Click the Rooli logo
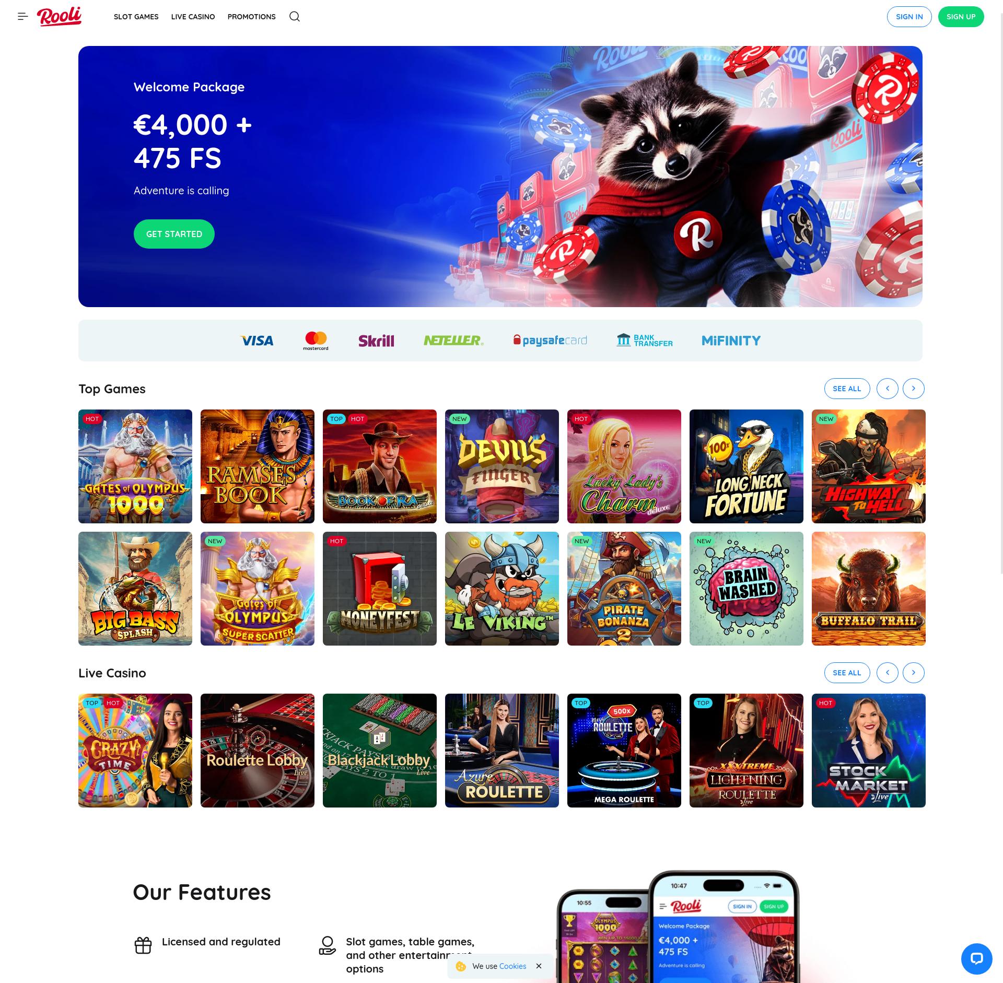This screenshot has height=983, width=1003. click(59, 17)
